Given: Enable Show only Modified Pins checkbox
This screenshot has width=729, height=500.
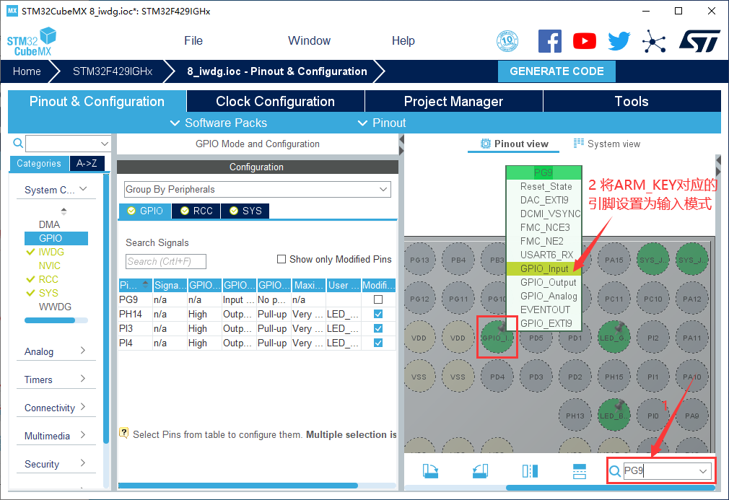Looking at the screenshot, I should pyautogui.click(x=281, y=260).
